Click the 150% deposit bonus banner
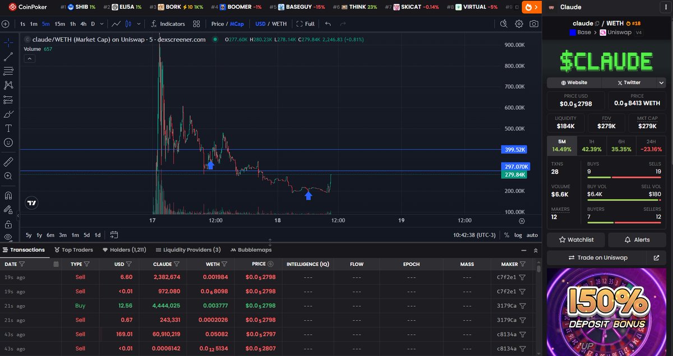The width and height of the screenshot is (673, 356). point(607,311)
